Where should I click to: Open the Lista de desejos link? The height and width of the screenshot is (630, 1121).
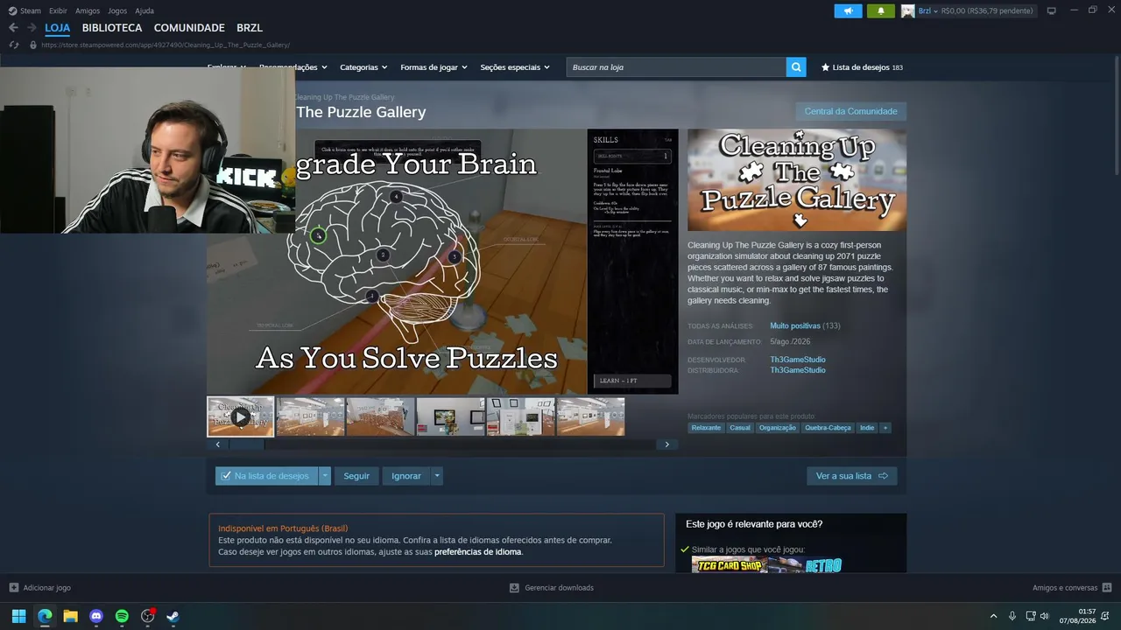point(862,67)
